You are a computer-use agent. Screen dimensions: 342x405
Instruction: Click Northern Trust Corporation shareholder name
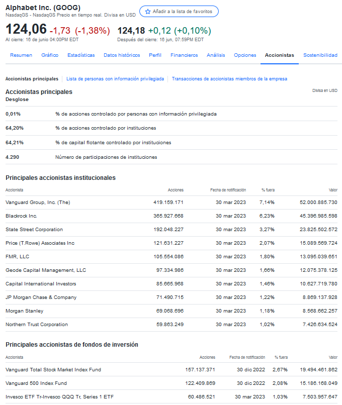point(37,325)
